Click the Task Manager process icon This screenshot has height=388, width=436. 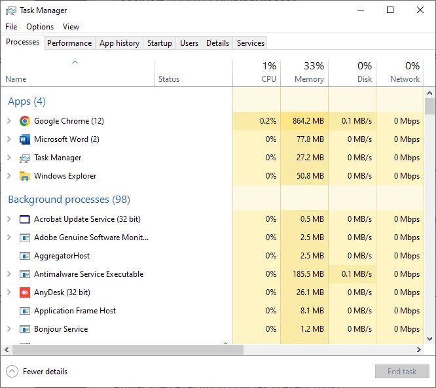(x=25, y=158)
